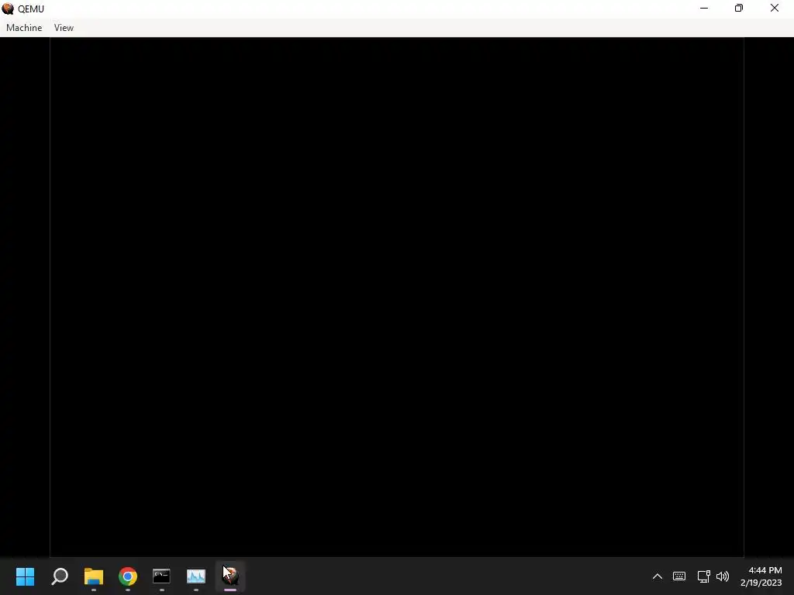The image size is (794, 595).
Task: Switch to the Command Prompt taskbar window
Action: tap(161, 576)
